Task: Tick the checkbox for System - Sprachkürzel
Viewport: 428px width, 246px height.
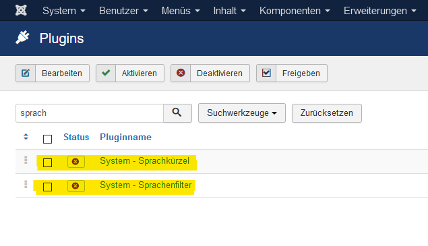Action: [47, 162]
